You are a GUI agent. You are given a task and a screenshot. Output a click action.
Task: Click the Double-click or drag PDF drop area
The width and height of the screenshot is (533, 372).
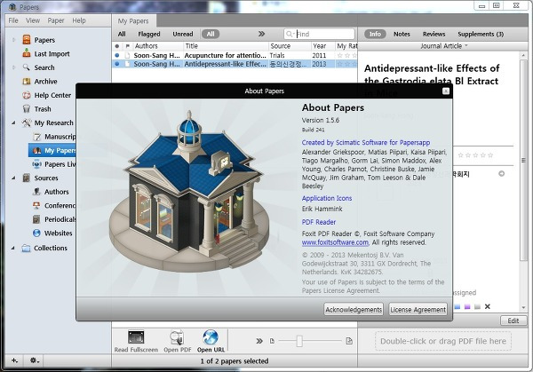[443, 341]
